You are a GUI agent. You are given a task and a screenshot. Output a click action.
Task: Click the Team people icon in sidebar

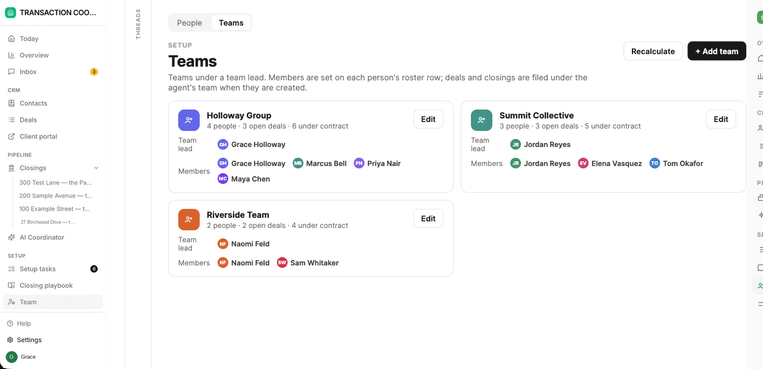point(11,302)
